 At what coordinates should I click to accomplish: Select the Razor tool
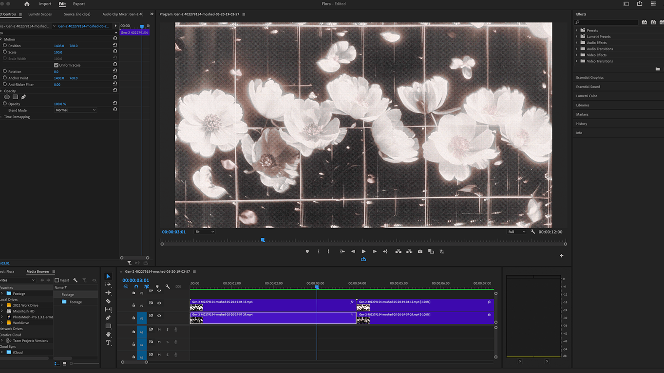pyautogui.click(x=108, y=301)
